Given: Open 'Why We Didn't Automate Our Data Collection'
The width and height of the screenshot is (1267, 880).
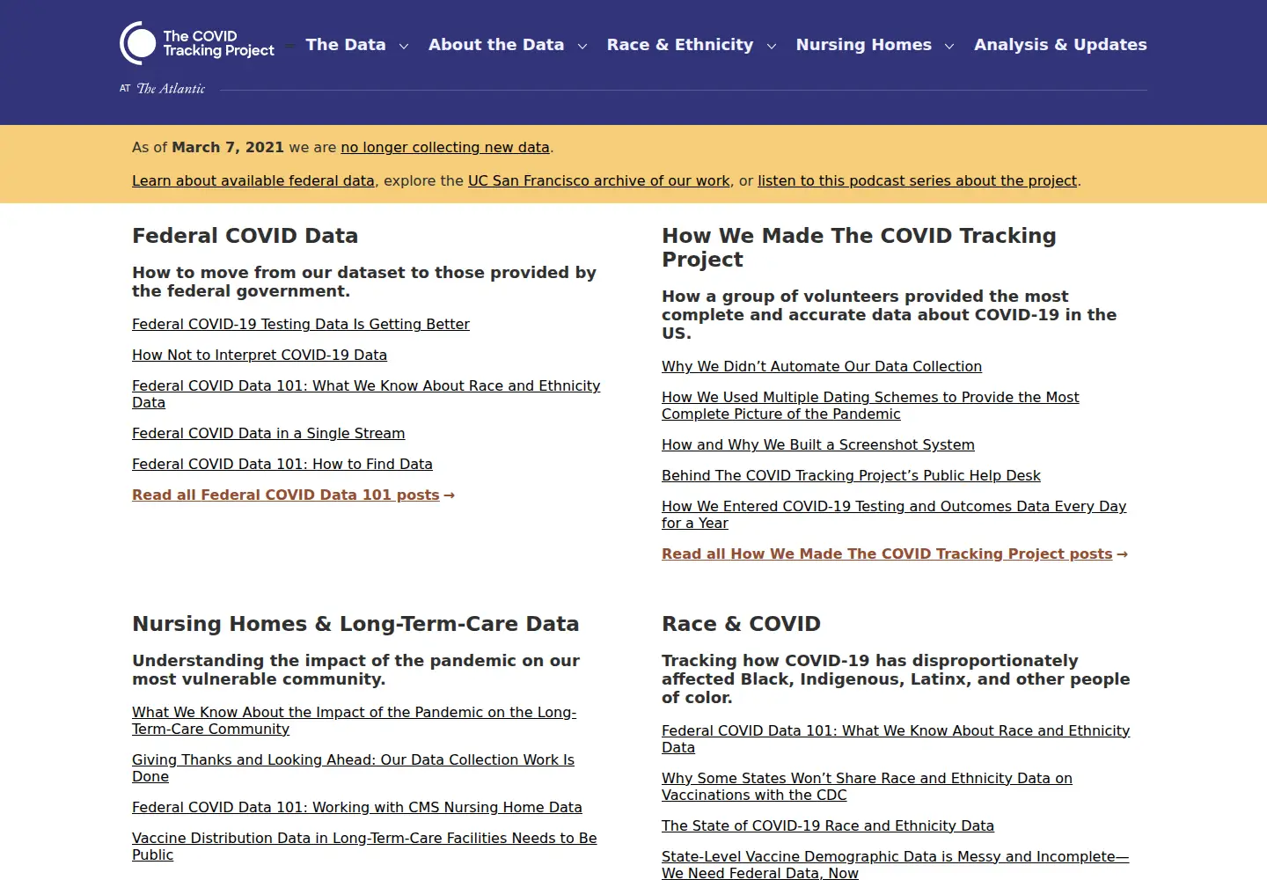Looking at the screenshot, I should (x=822, y=367).
